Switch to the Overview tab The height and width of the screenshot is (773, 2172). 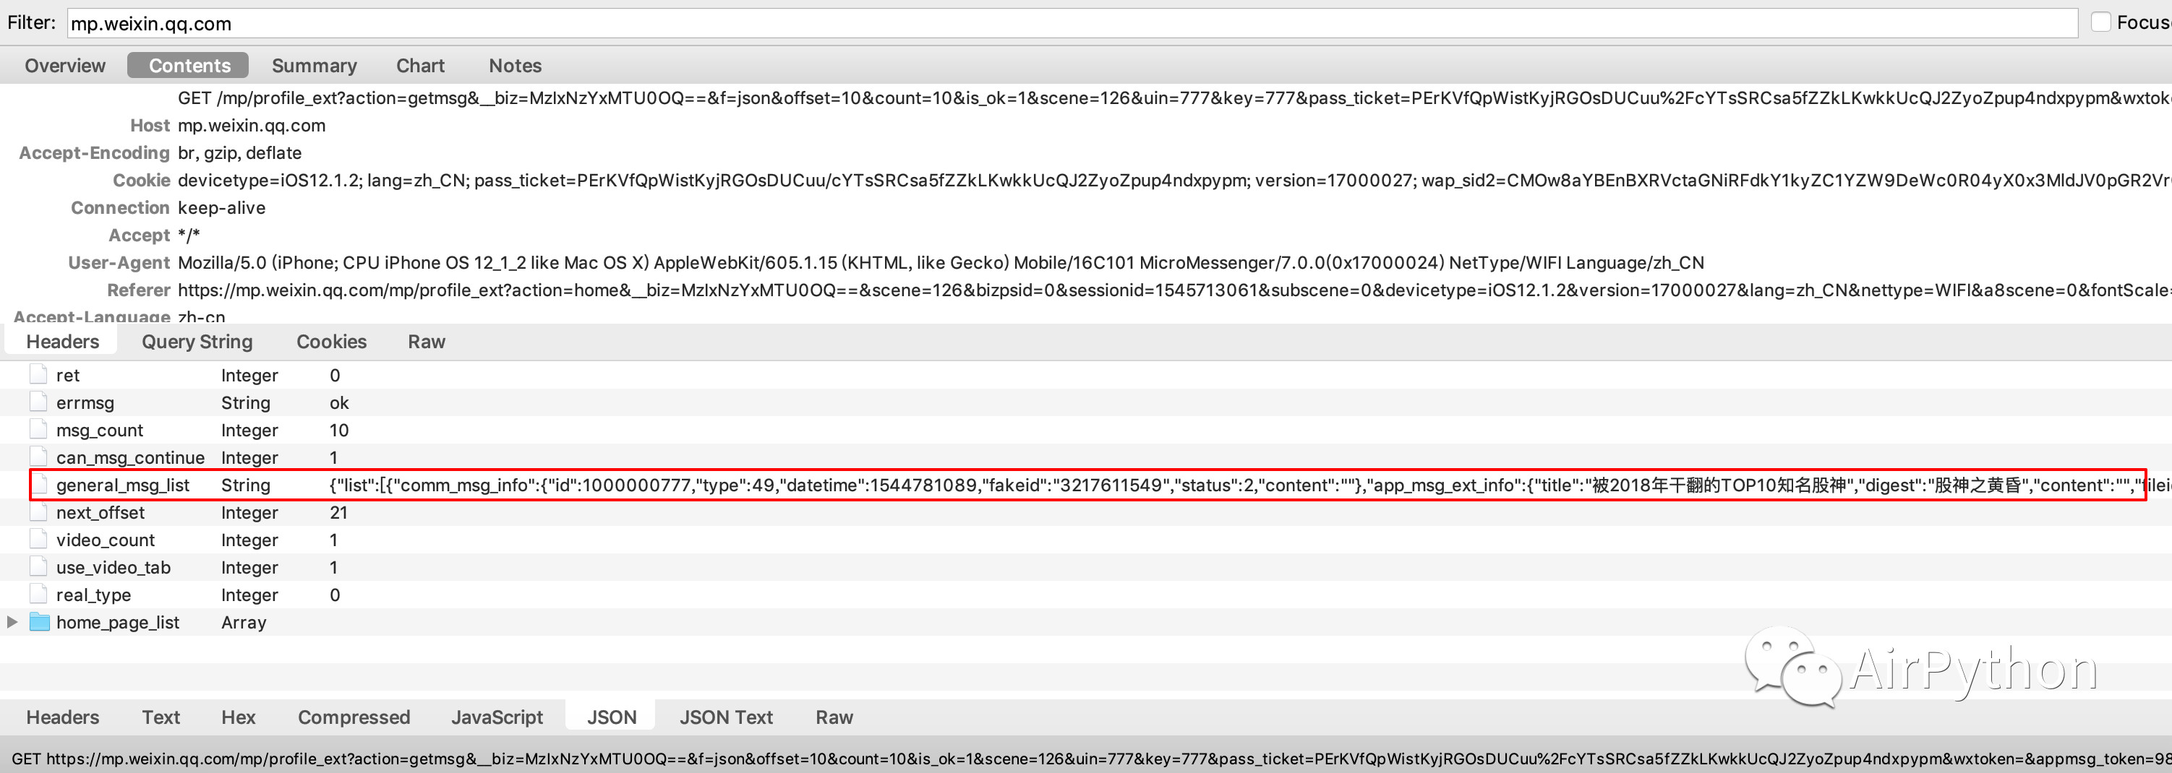pos(65,66)
